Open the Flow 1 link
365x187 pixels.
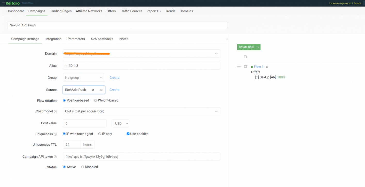click(x=259, y=67)
